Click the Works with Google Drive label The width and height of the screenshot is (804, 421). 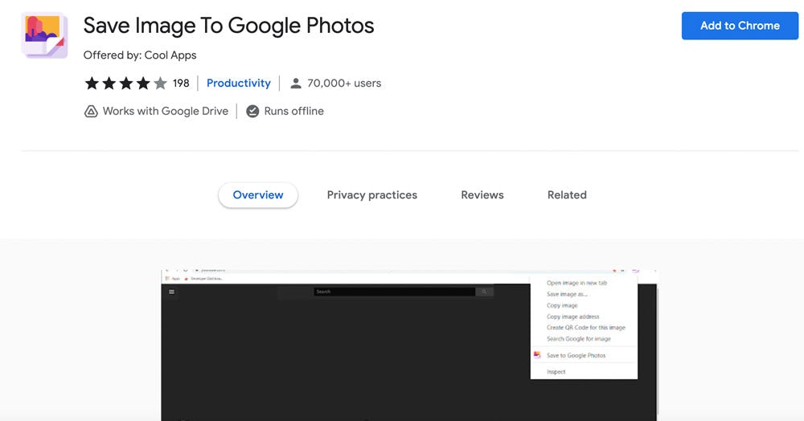pyautogui.click(x=165, y=111)
